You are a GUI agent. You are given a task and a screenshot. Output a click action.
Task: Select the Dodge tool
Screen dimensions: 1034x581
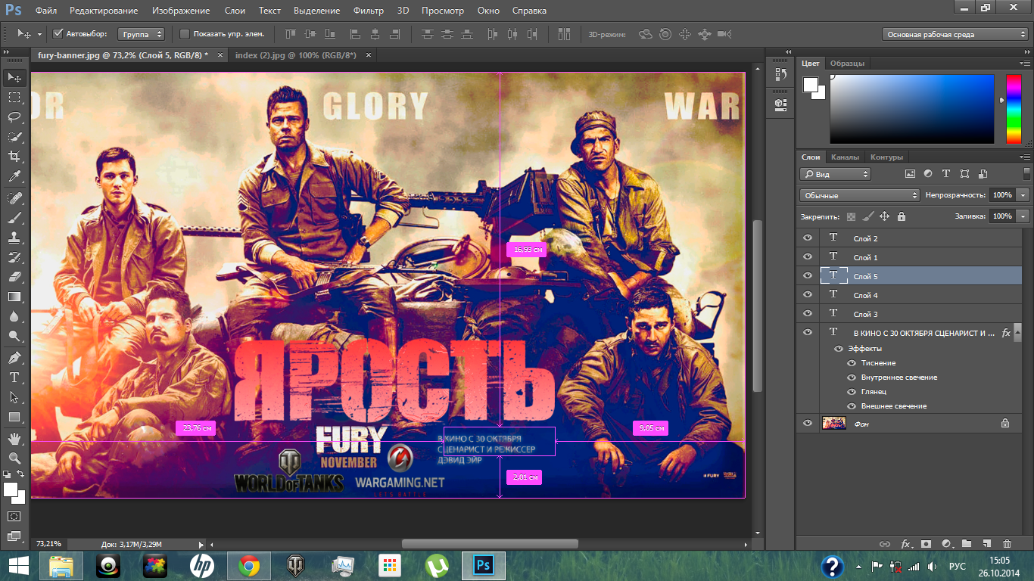pos(14,336)
